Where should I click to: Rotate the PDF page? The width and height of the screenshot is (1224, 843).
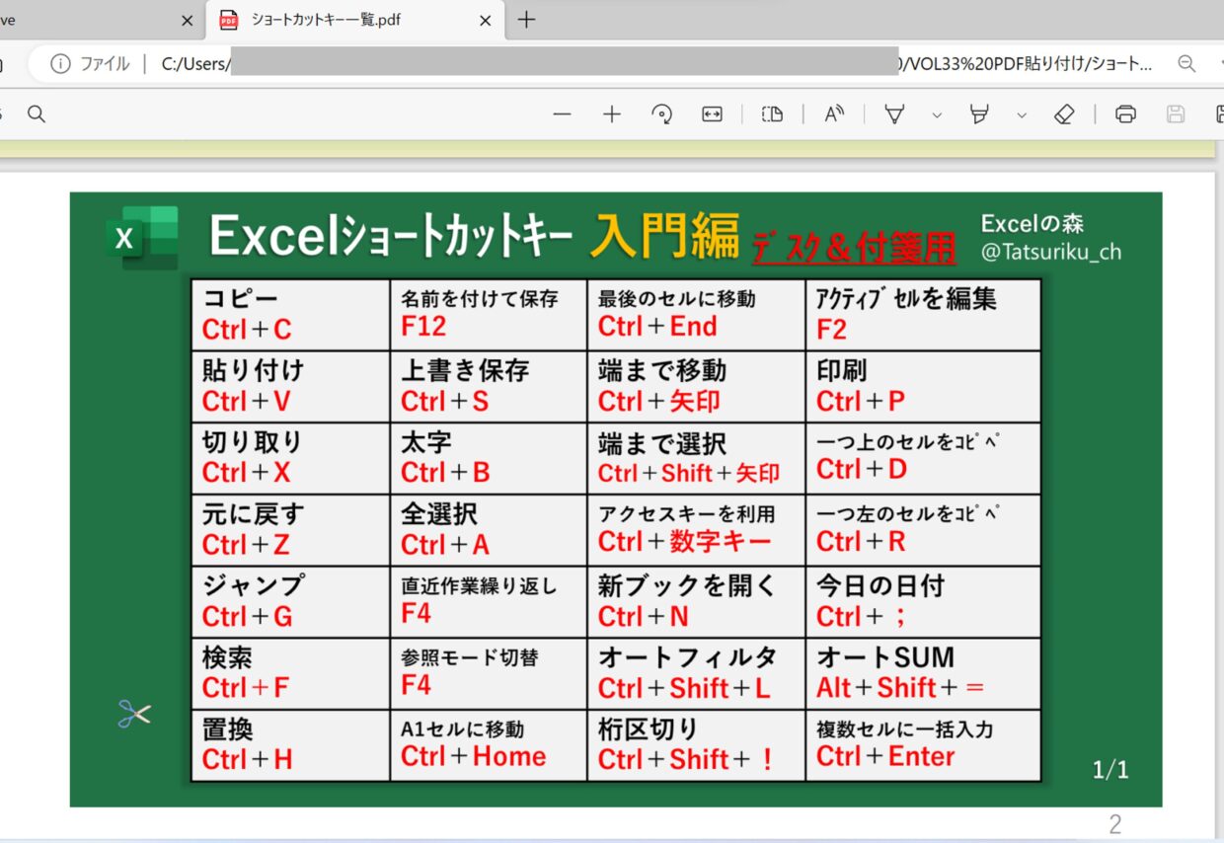coord(662,115)
